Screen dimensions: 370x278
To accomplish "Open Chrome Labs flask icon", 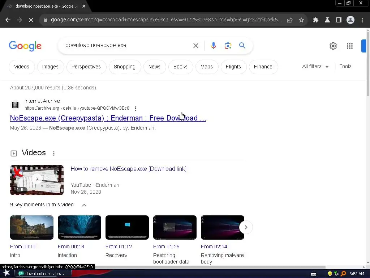I will tap(327, 20).
